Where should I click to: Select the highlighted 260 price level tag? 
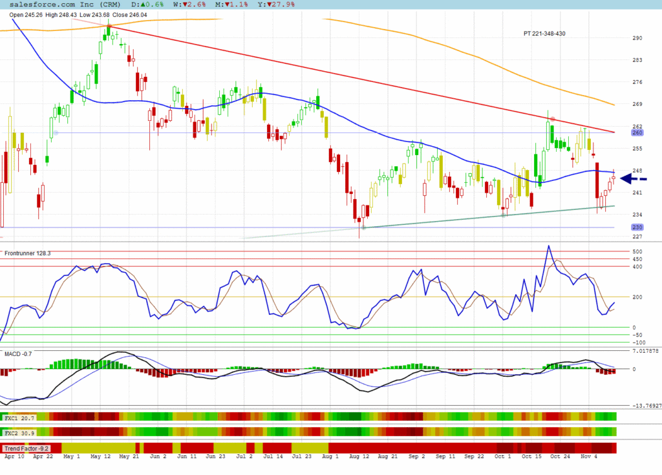tap(636, 132)
